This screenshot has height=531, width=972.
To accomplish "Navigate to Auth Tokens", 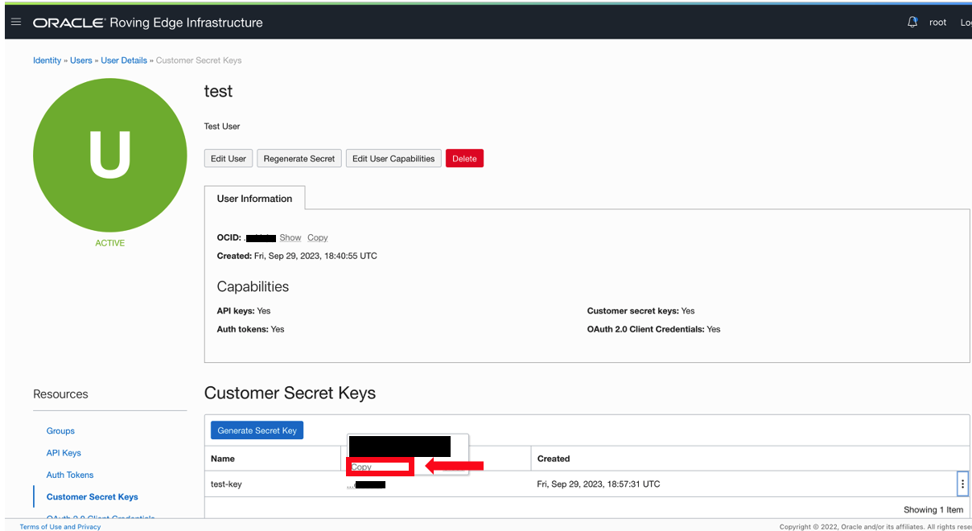I will click(70, 475).
